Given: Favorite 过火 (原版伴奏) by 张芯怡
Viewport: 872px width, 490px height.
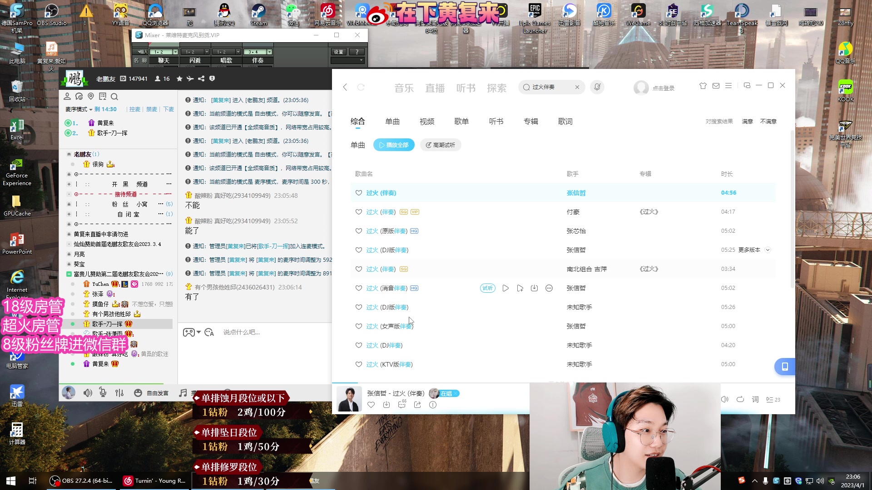Looking at the screenshot, I should (359, 231).
